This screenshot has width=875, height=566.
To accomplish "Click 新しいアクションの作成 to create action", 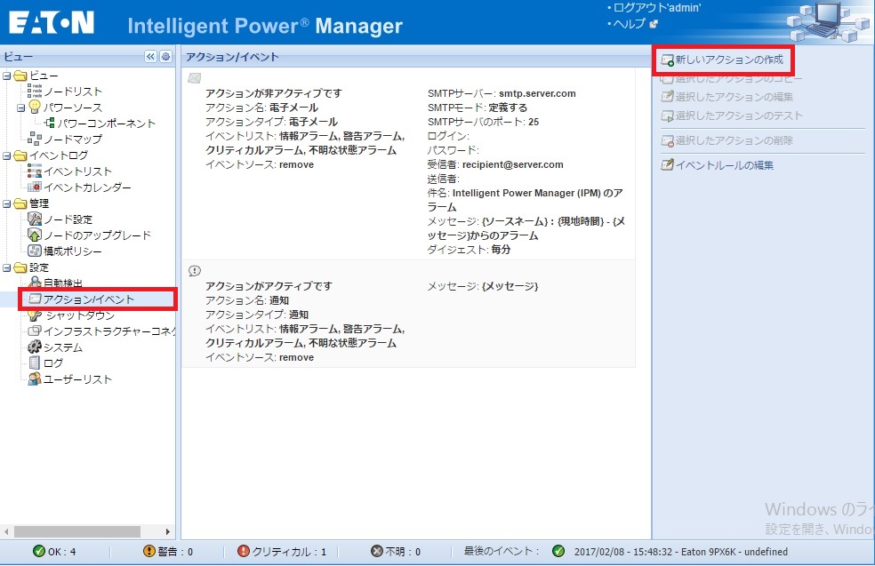I will [728, 60].
